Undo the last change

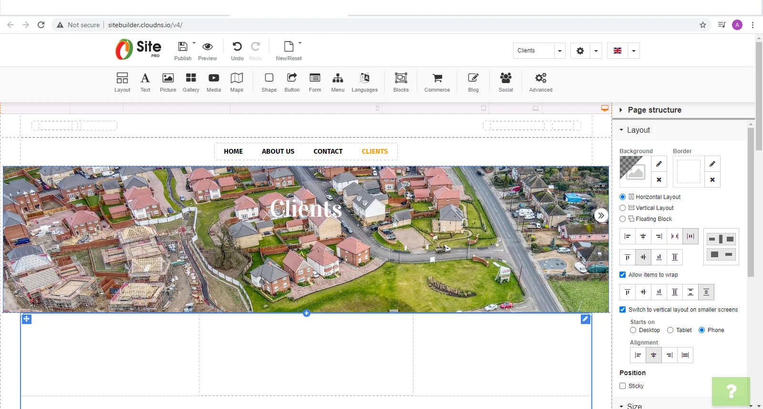[x=237, y=51]
